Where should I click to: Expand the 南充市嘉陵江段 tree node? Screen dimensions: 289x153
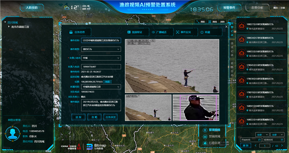tap(9, 27)
